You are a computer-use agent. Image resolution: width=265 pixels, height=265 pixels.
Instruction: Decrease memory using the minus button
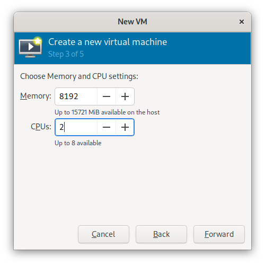point(107,96)
